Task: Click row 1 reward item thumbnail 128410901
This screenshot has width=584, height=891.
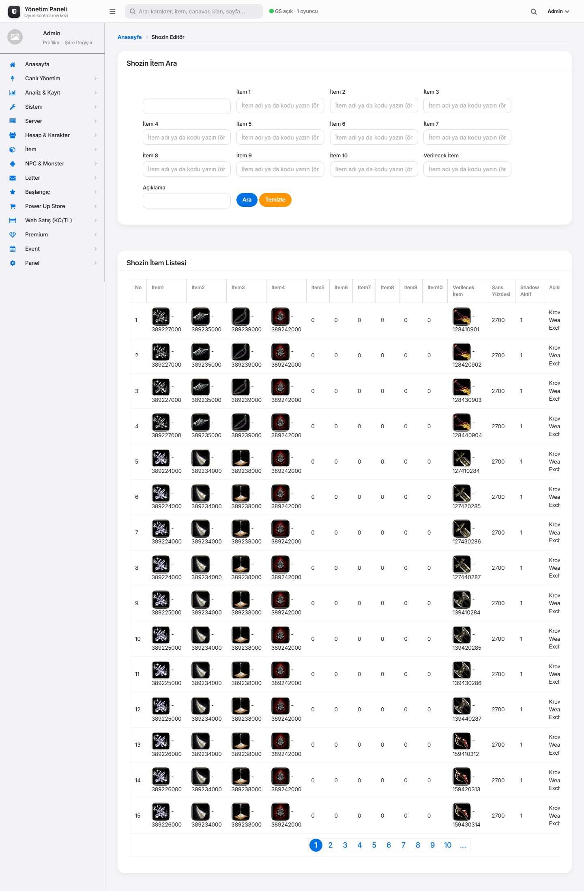Action: [462, 317]
